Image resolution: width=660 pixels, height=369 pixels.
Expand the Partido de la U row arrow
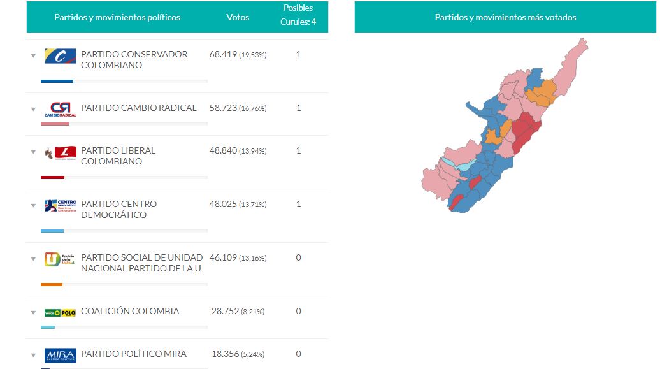(33, 259)
